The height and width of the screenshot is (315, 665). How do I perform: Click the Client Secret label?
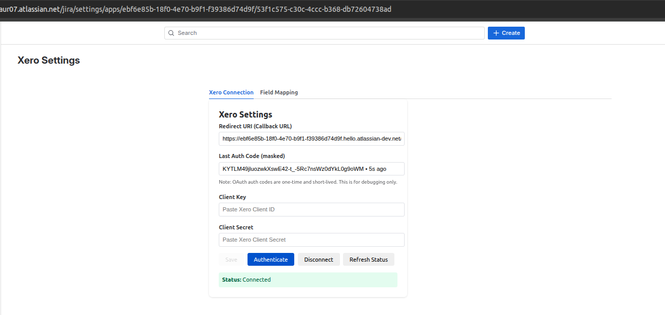[236, 227]
